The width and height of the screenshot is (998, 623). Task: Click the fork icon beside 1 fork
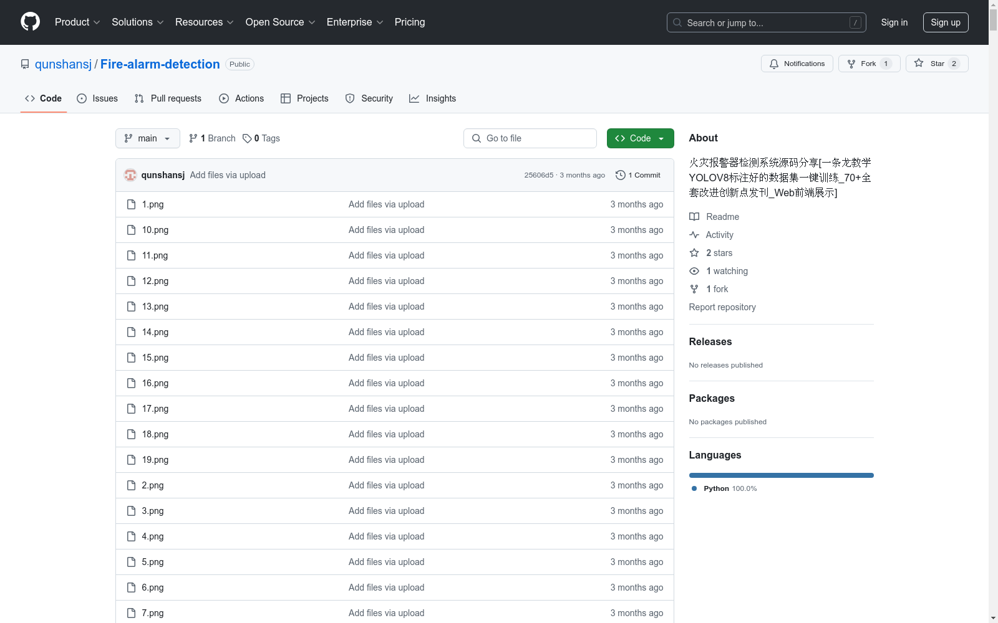tap(694, 289)
